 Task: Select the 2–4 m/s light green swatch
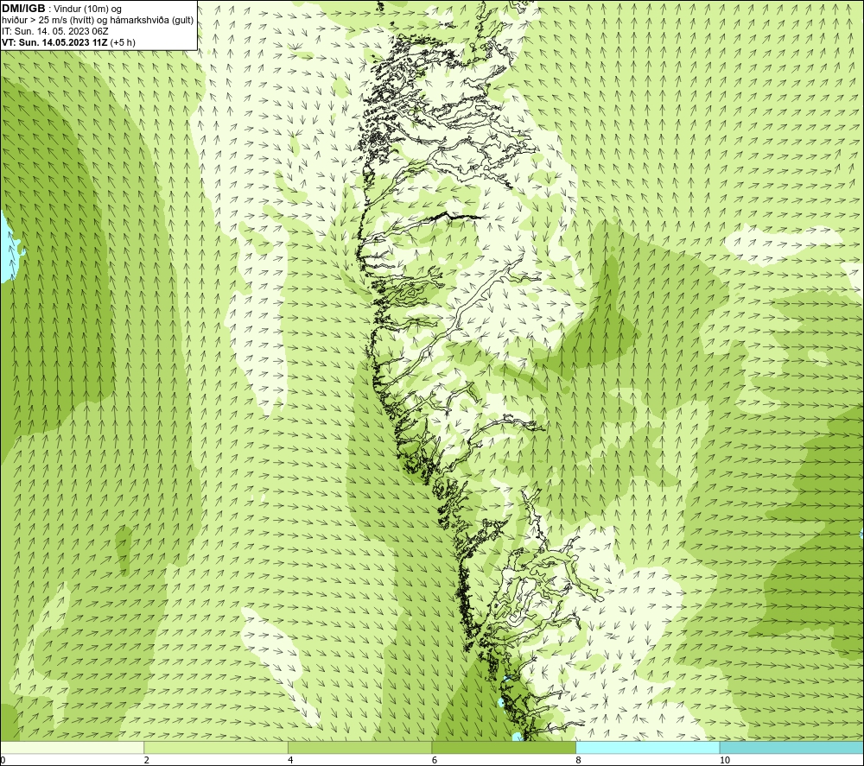(x=216, y=747)
